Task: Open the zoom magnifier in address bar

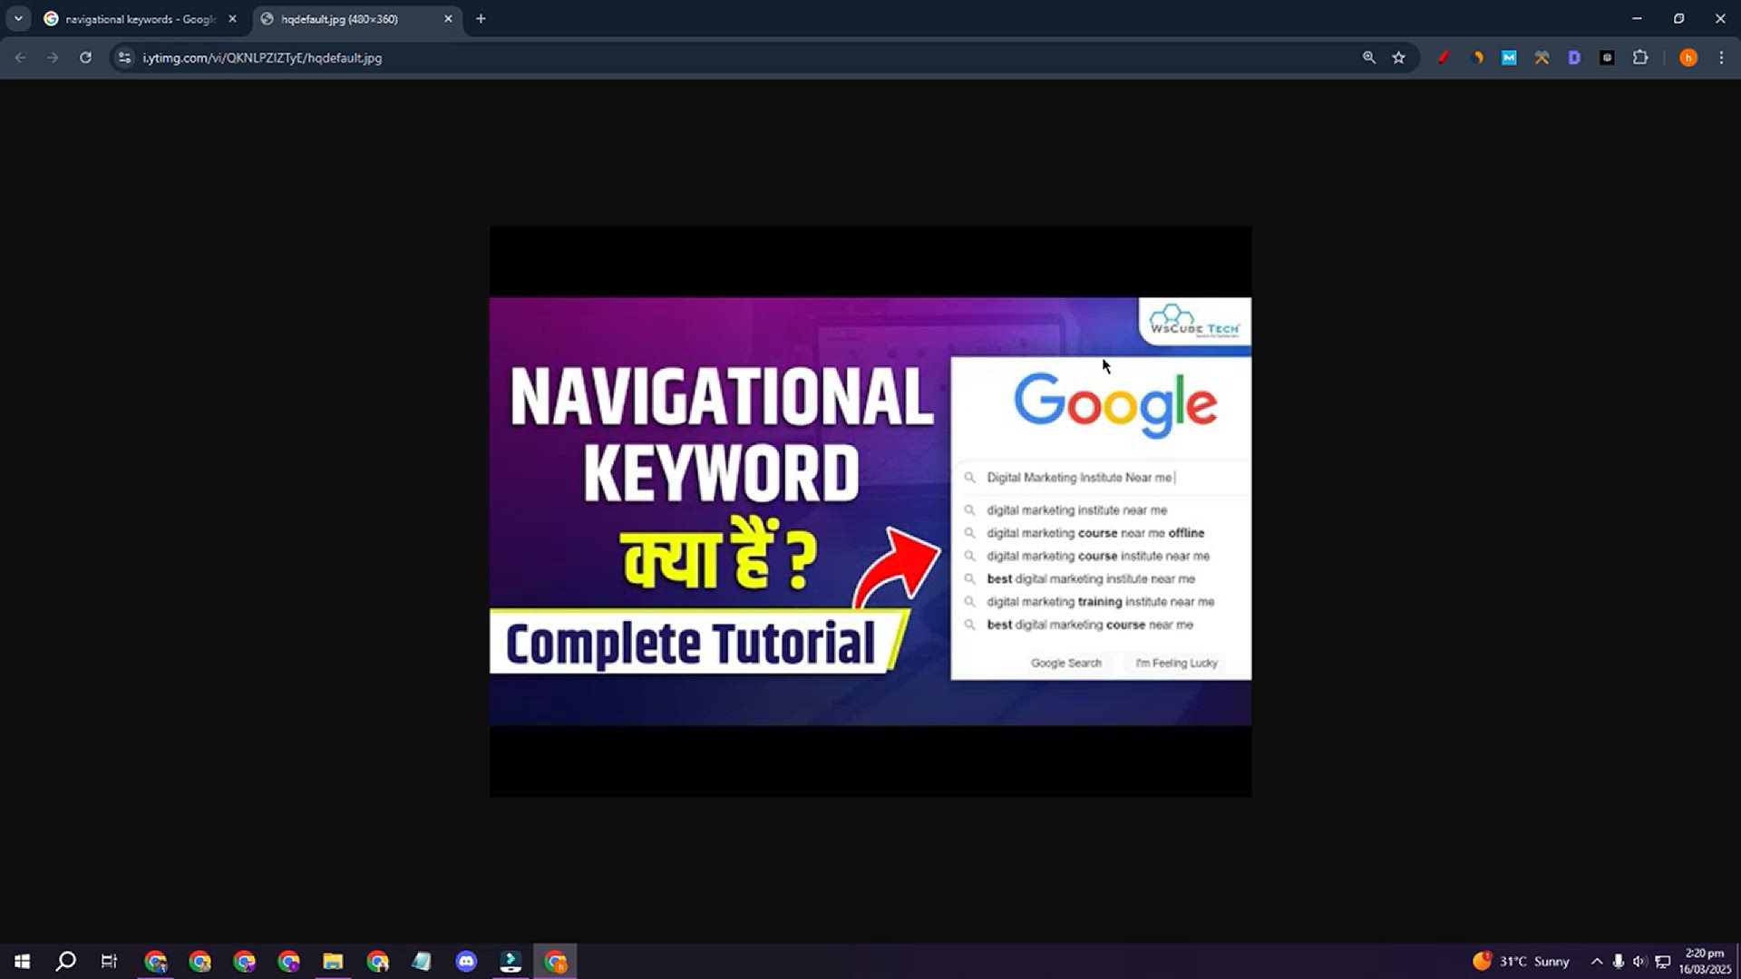Action: point(1369,58)
